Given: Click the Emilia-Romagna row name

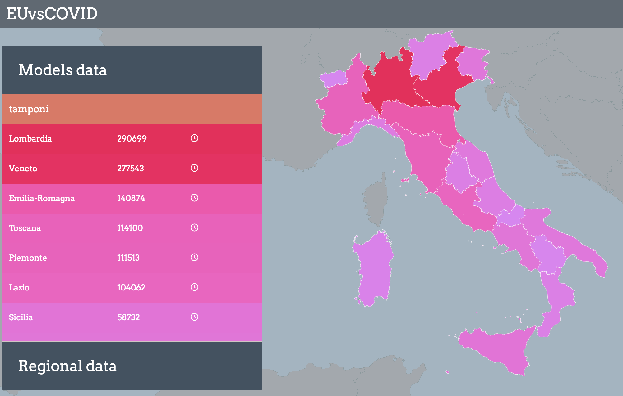Looking at the screenshot, I should pyautogui.click(x=42, y=198).
